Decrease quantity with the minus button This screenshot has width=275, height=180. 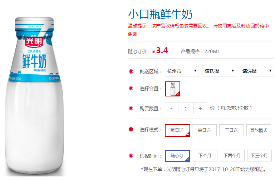(172, 108)
